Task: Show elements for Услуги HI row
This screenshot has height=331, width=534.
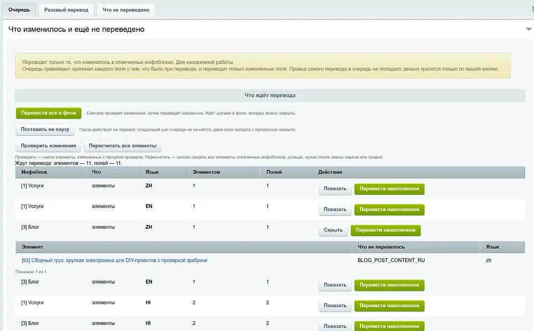Action: pyautogui.click(x=335, y=306)
